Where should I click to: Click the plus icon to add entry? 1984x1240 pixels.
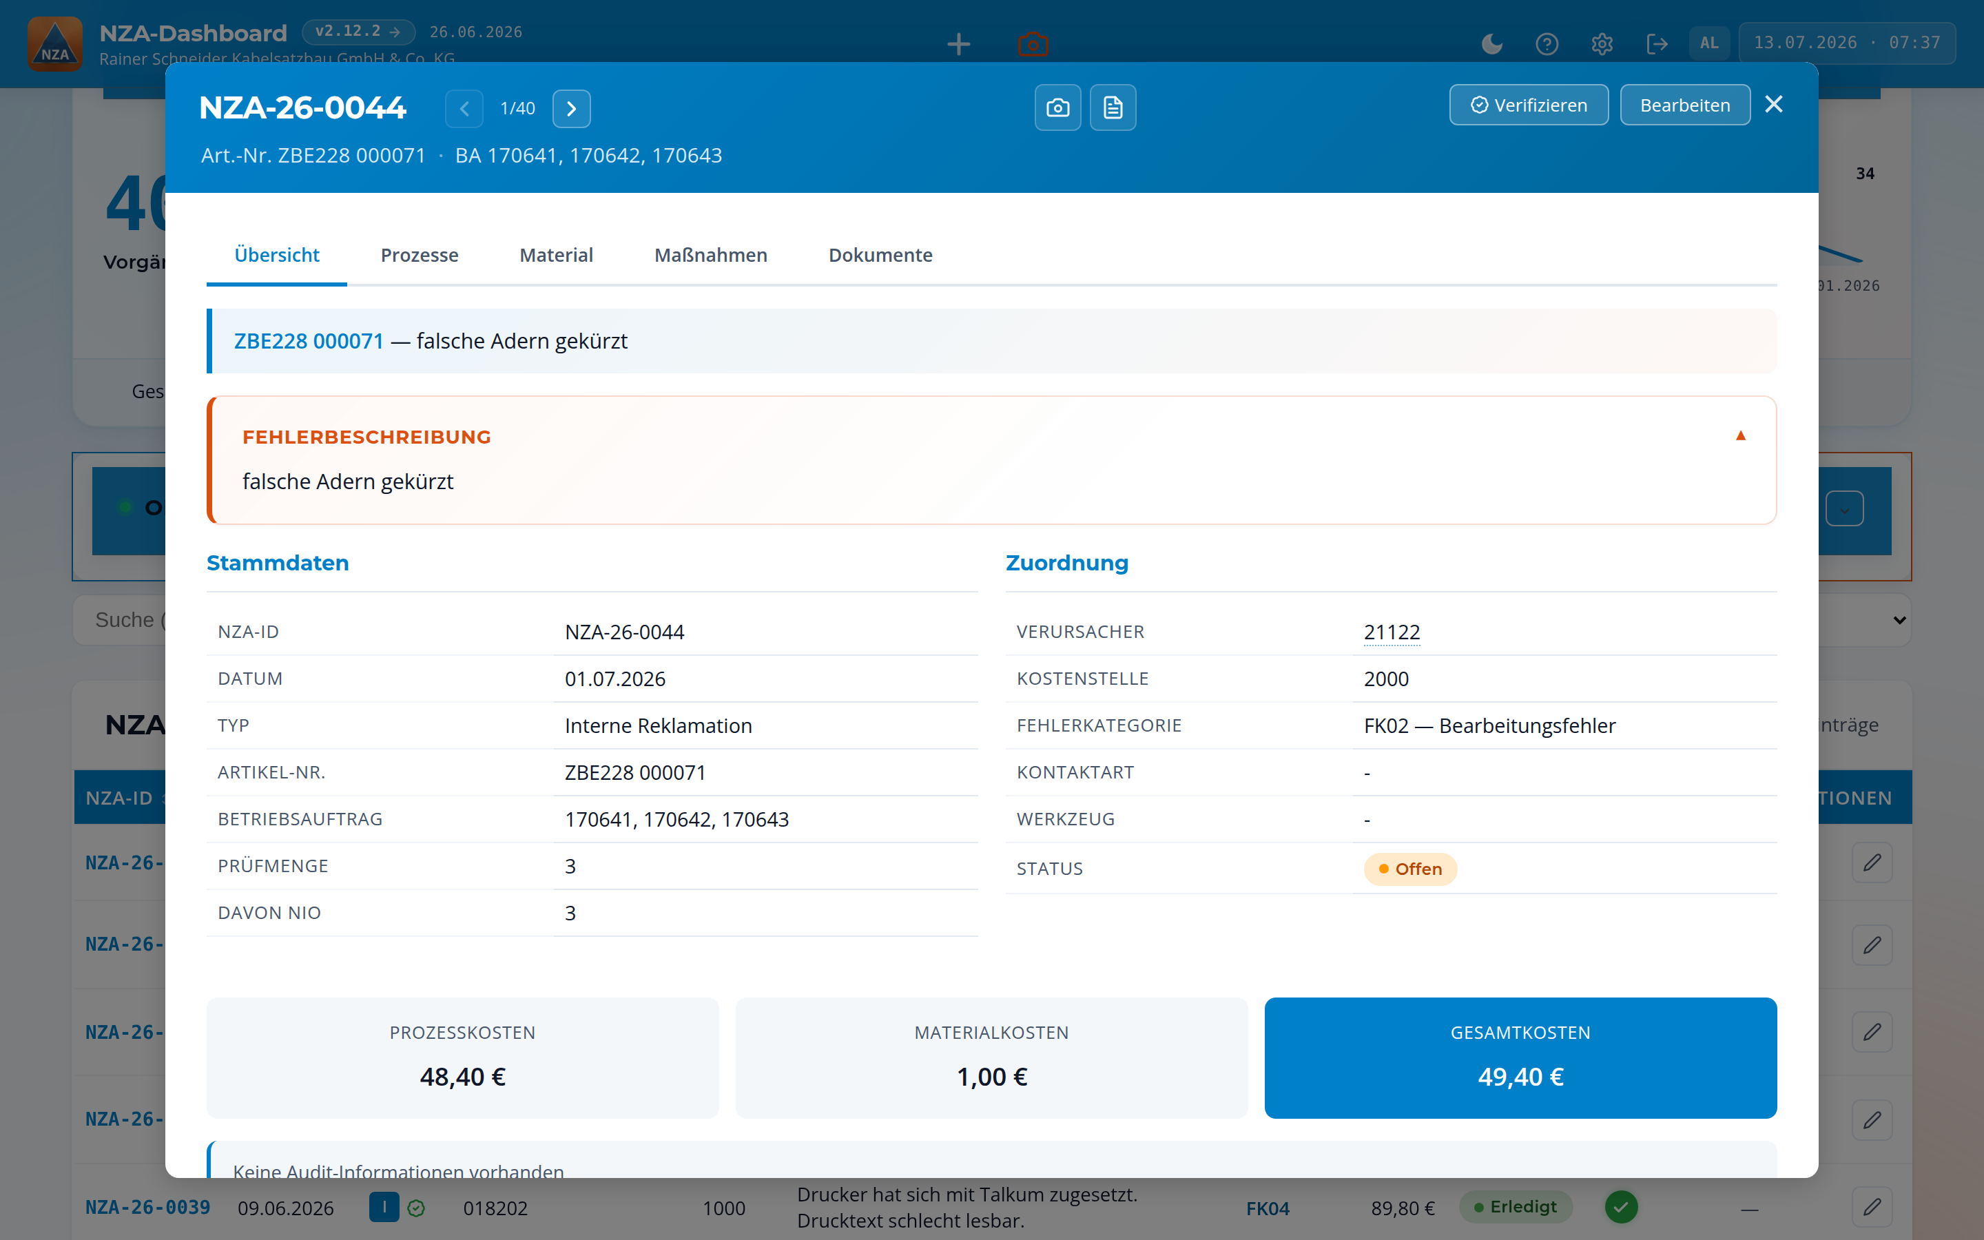[958, 43]
